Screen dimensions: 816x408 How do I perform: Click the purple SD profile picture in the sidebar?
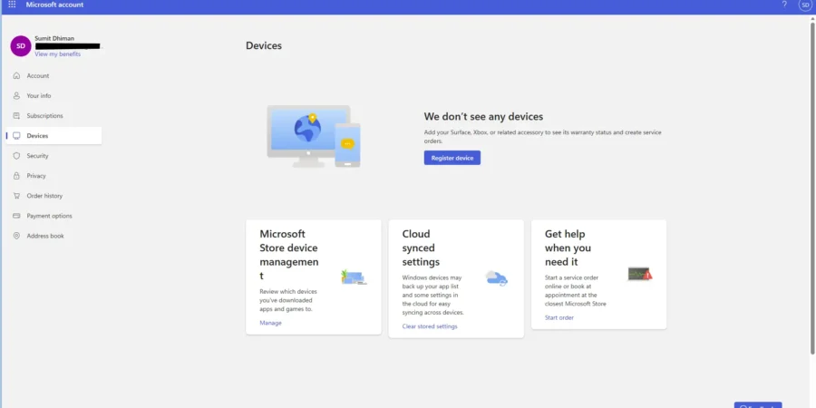(x=21, y=46)
